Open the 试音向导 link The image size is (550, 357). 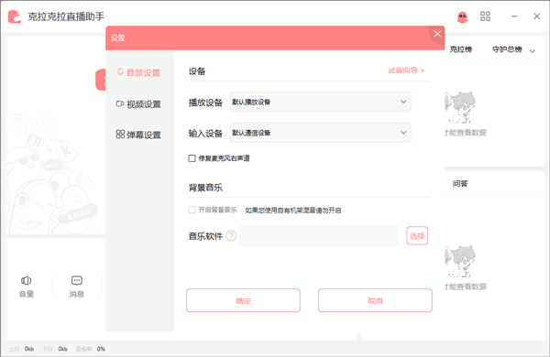click(x=406, y=70)
